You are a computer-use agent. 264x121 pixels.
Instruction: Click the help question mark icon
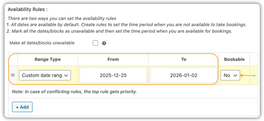[x=104, y=43]
